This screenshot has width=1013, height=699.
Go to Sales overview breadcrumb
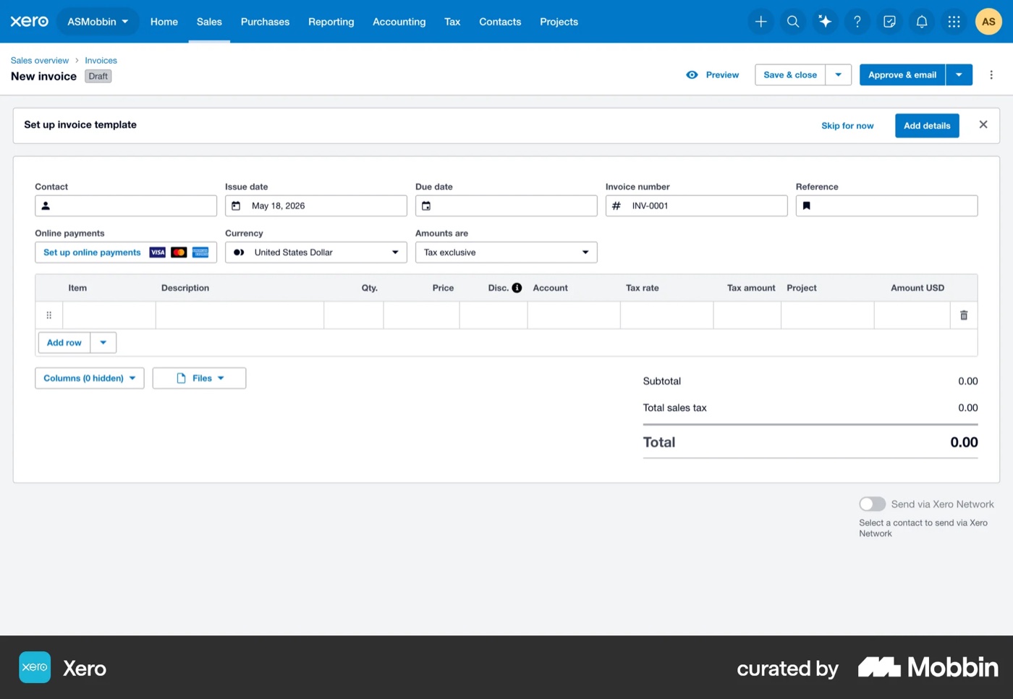pyautogui.click(x=40, y=61)
